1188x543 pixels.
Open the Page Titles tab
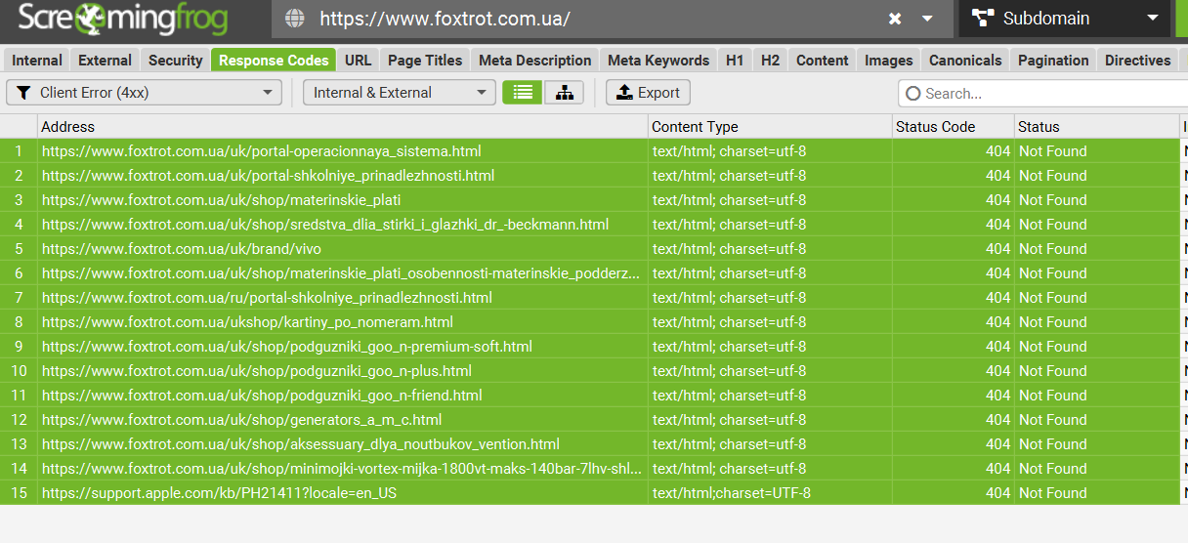tap(425, 60)
